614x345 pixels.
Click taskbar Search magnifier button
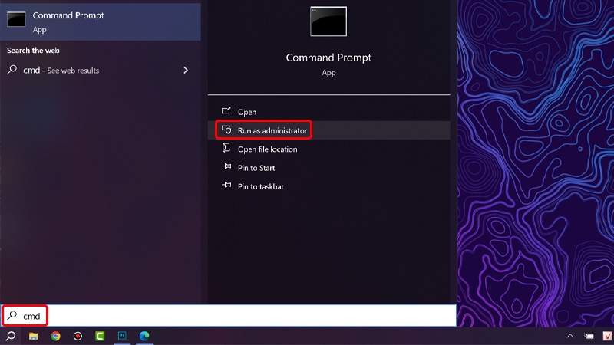click(11, 336)
